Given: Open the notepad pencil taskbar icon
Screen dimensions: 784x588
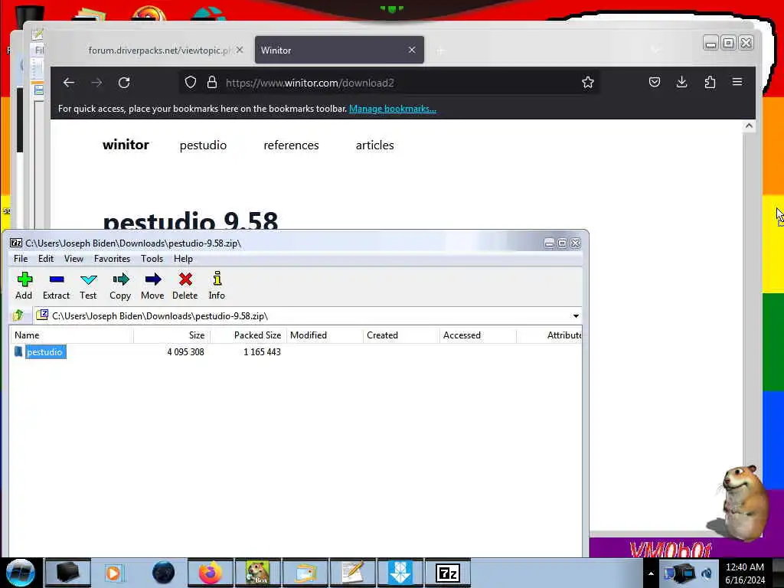Looking at the screenshot, I should click(x=352, y=573).
